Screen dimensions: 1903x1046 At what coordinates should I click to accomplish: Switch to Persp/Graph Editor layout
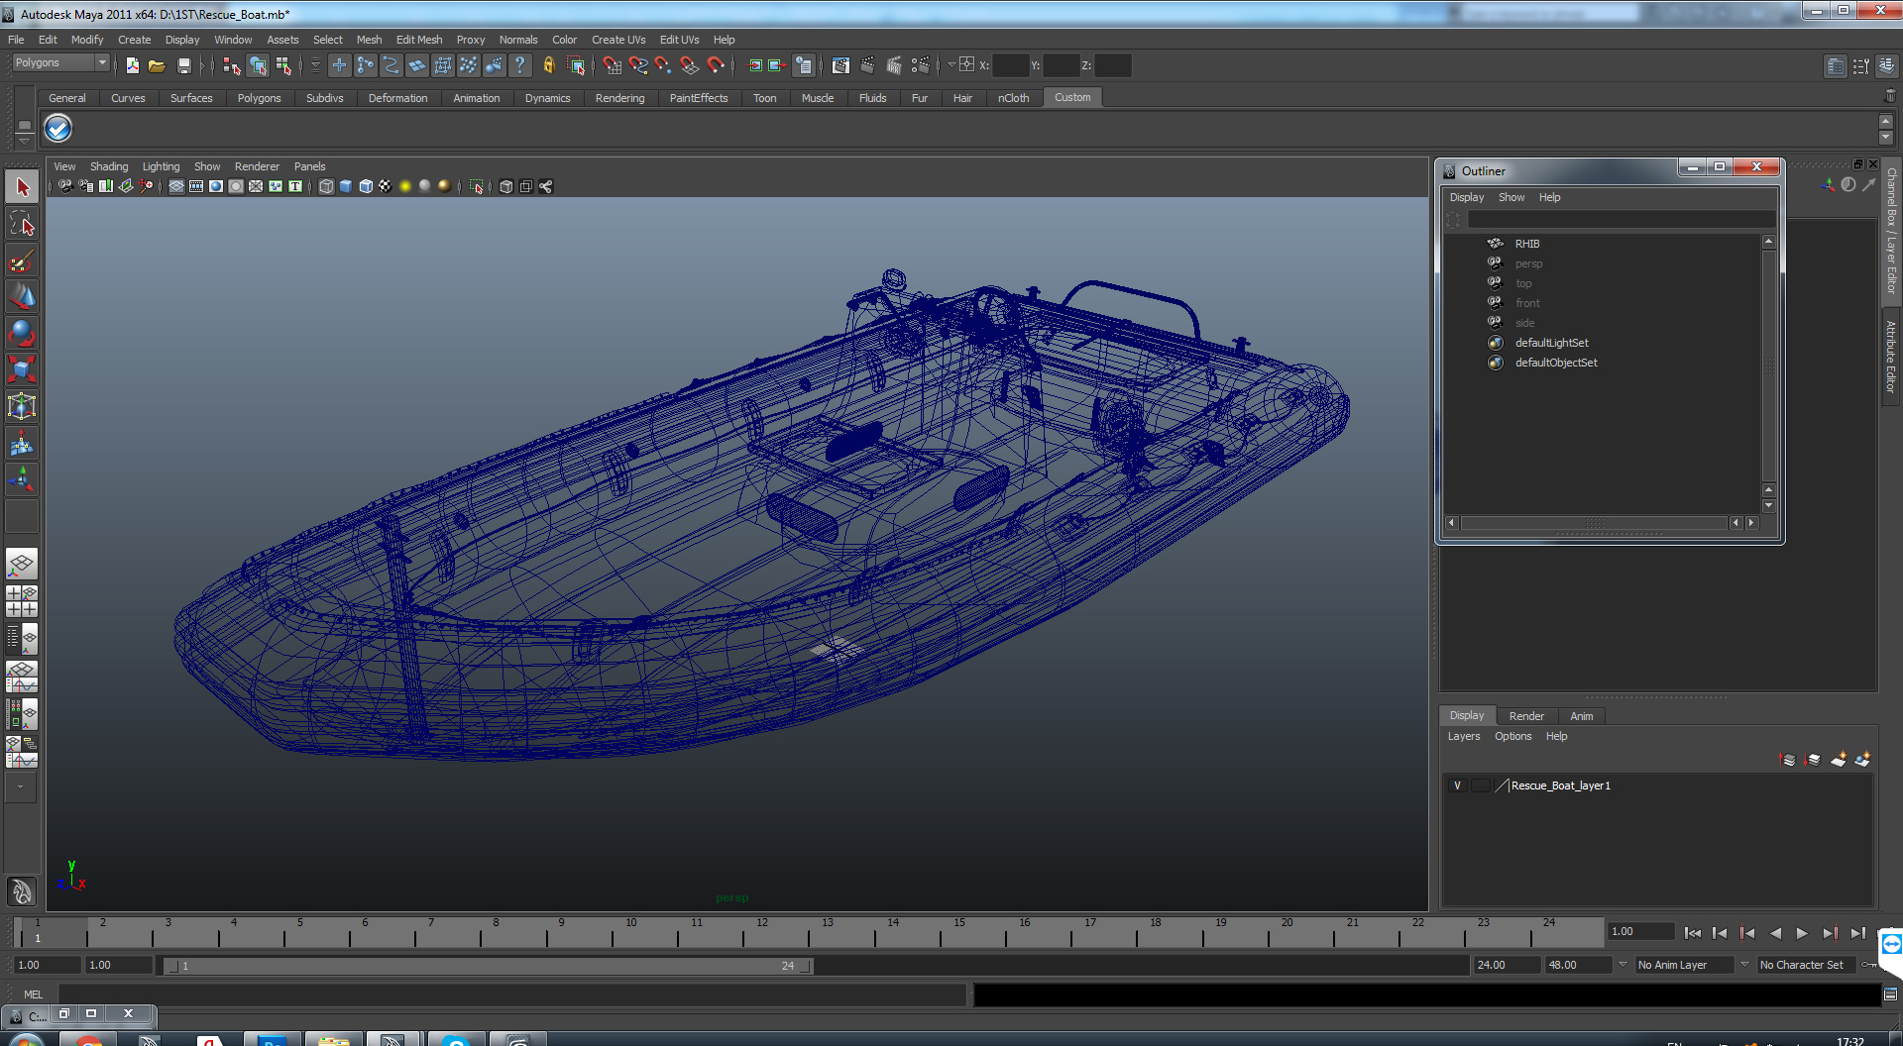pyautogui.click(x=22, y=677)
